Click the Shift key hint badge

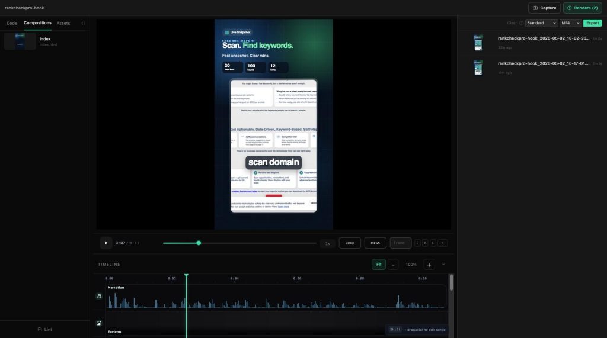click(x=395, y=330)
